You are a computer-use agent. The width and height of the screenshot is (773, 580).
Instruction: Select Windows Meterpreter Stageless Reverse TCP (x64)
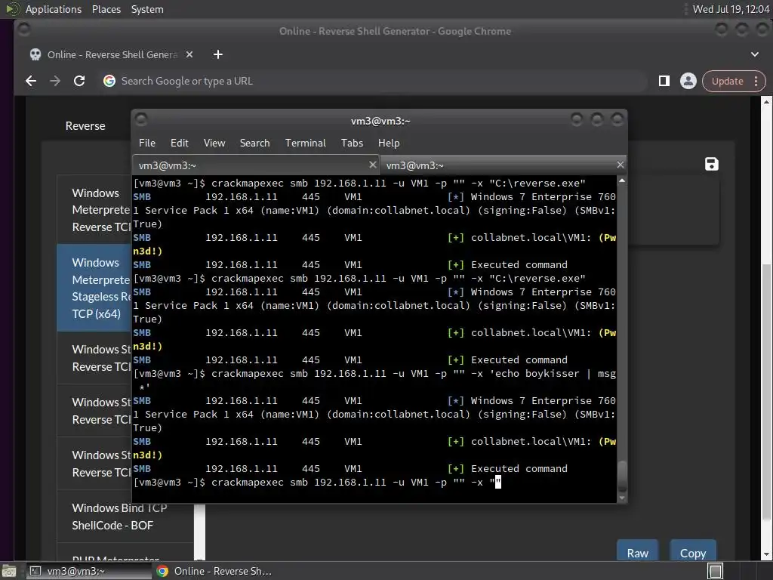tap(94, 288)
